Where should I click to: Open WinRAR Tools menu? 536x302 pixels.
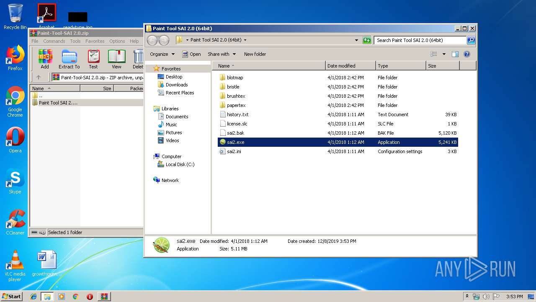tap(75, 41)
